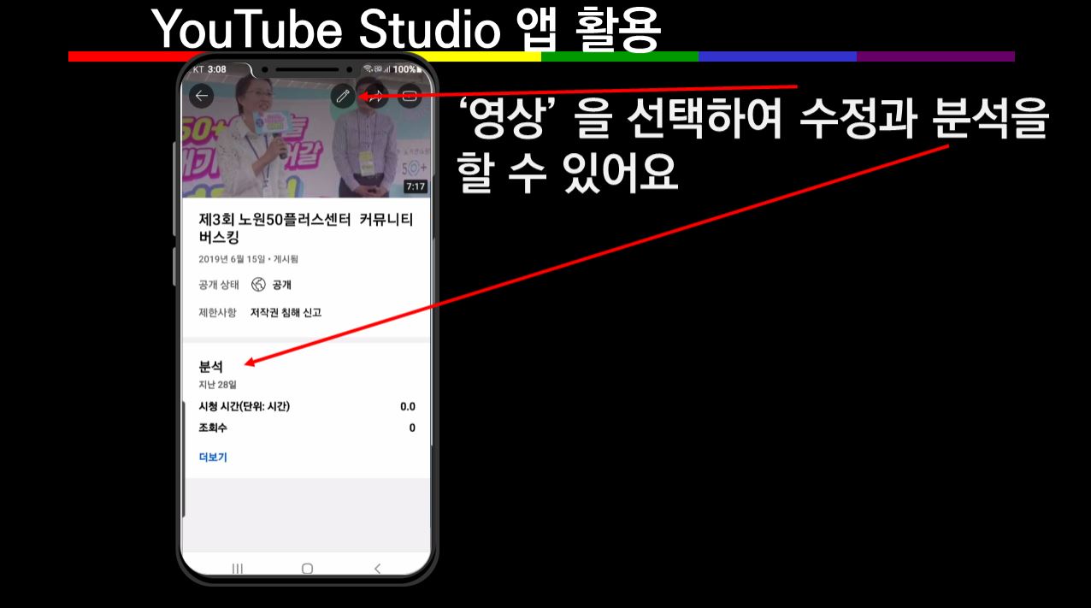The image size is (1091, 608).
Task: Tap the rightmost circular icon on video header
Action: point(410,96)
